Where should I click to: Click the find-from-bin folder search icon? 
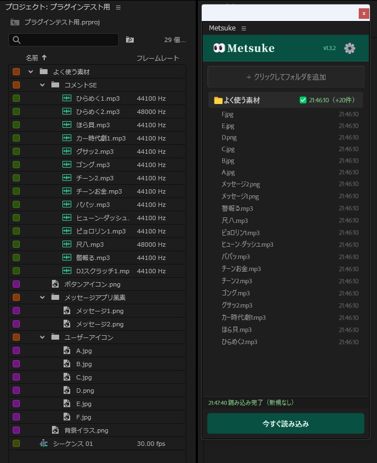[130, 40]
